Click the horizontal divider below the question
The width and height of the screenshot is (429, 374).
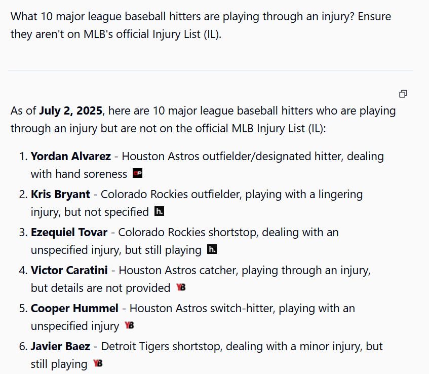211,70
